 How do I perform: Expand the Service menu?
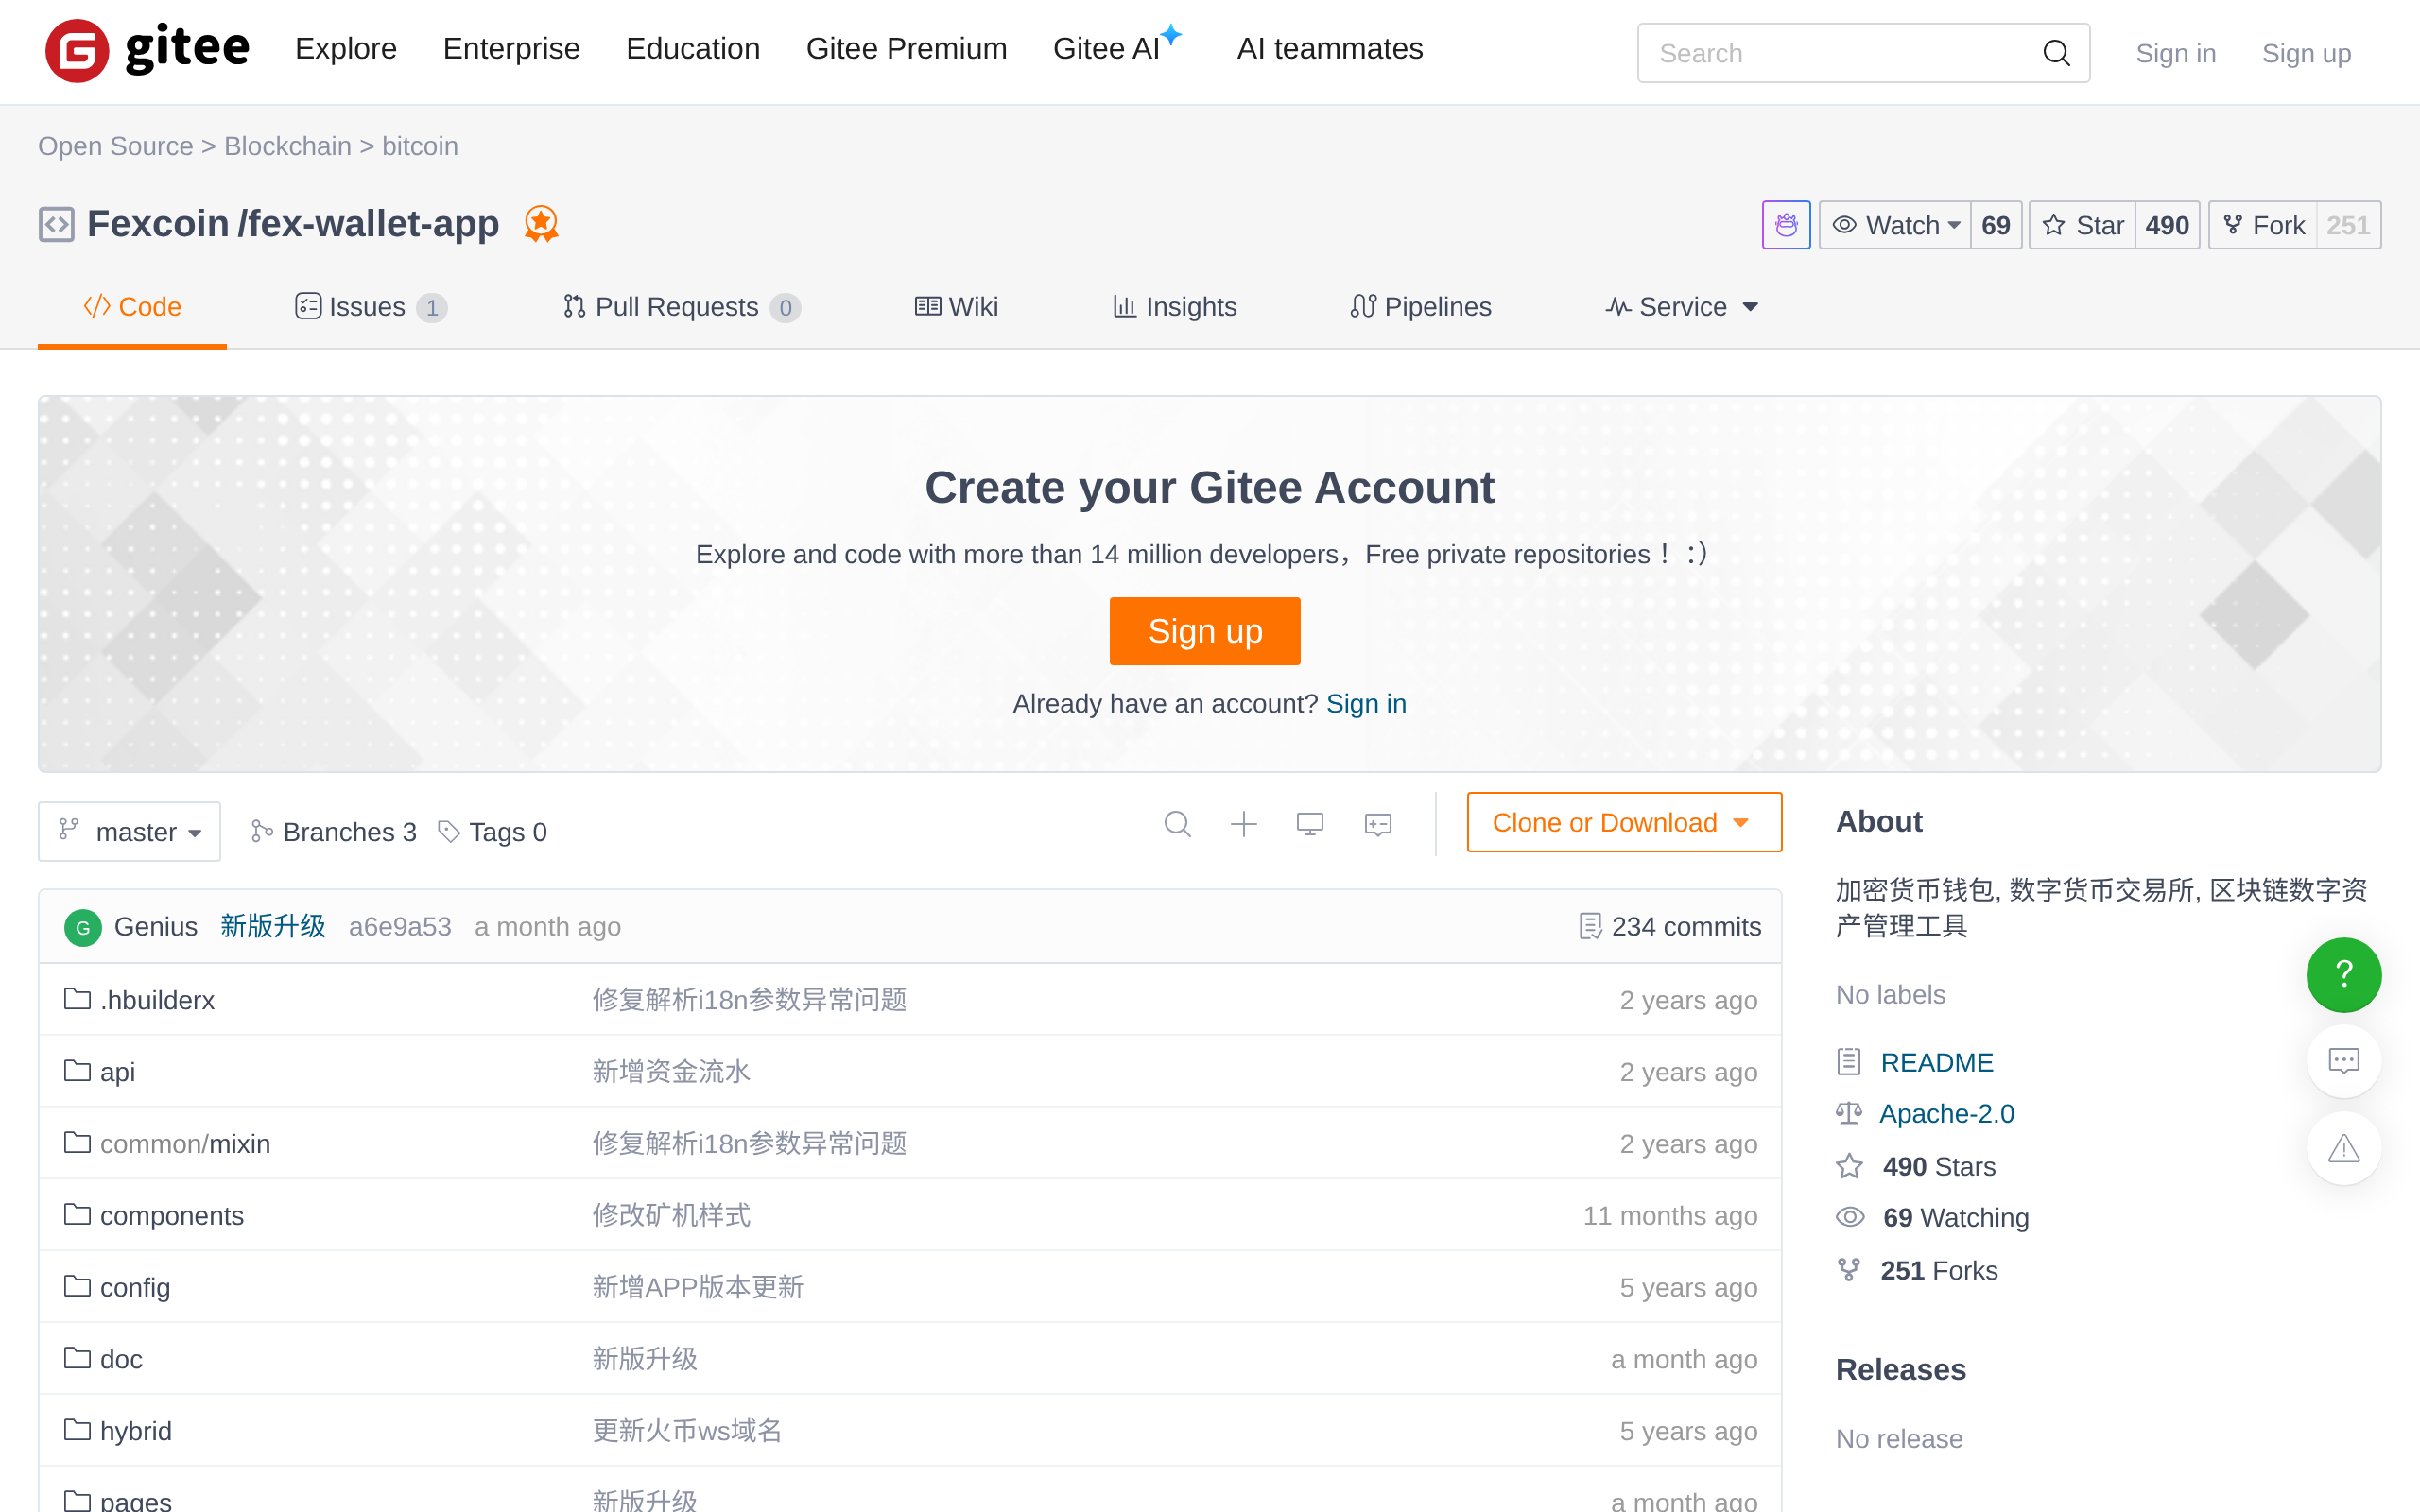click(x=1682, y=307)
